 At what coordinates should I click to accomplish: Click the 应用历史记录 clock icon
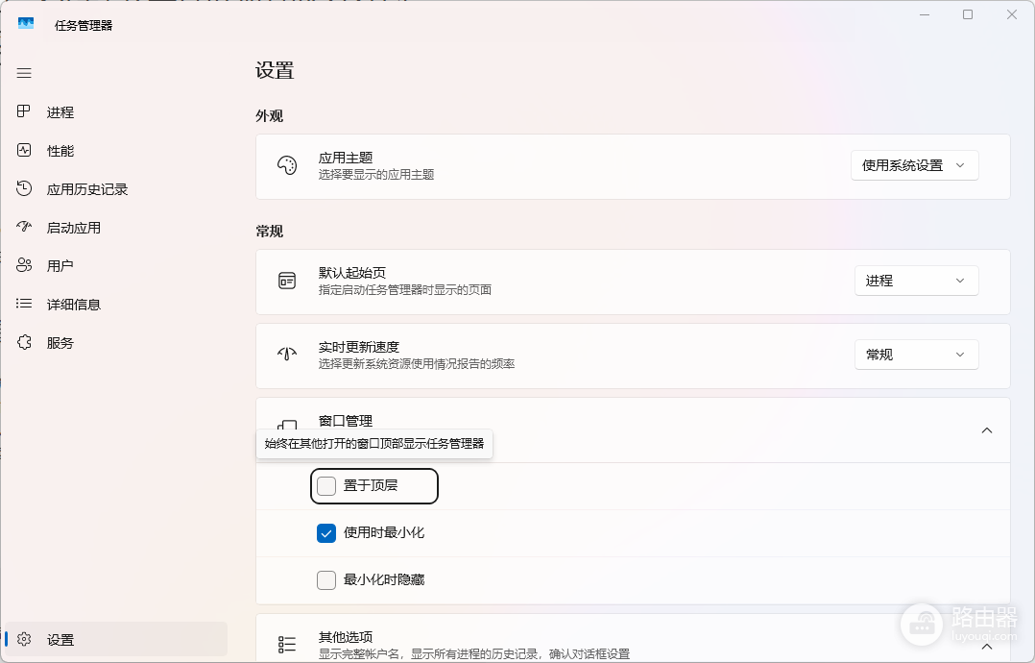[x=24, y=188]
